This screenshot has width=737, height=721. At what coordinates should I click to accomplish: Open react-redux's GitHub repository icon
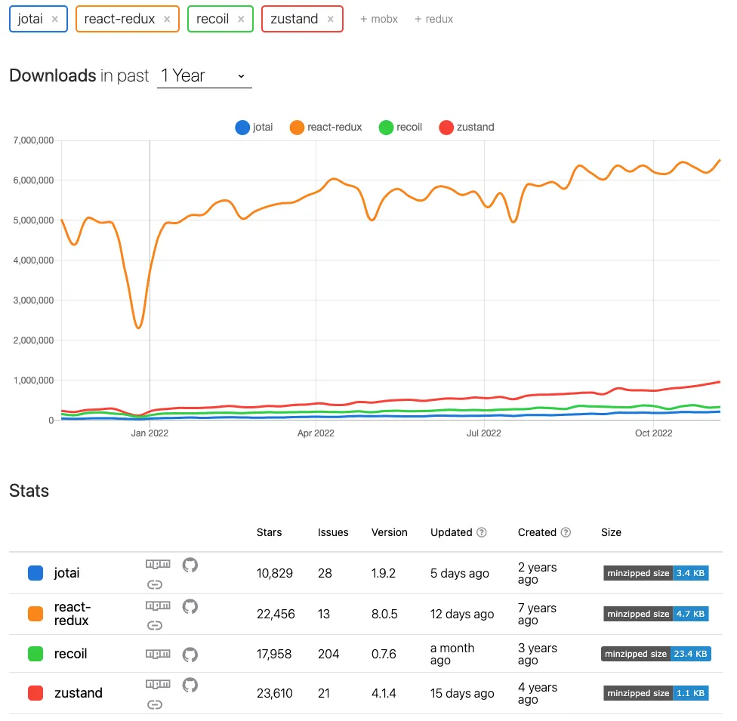190,606
